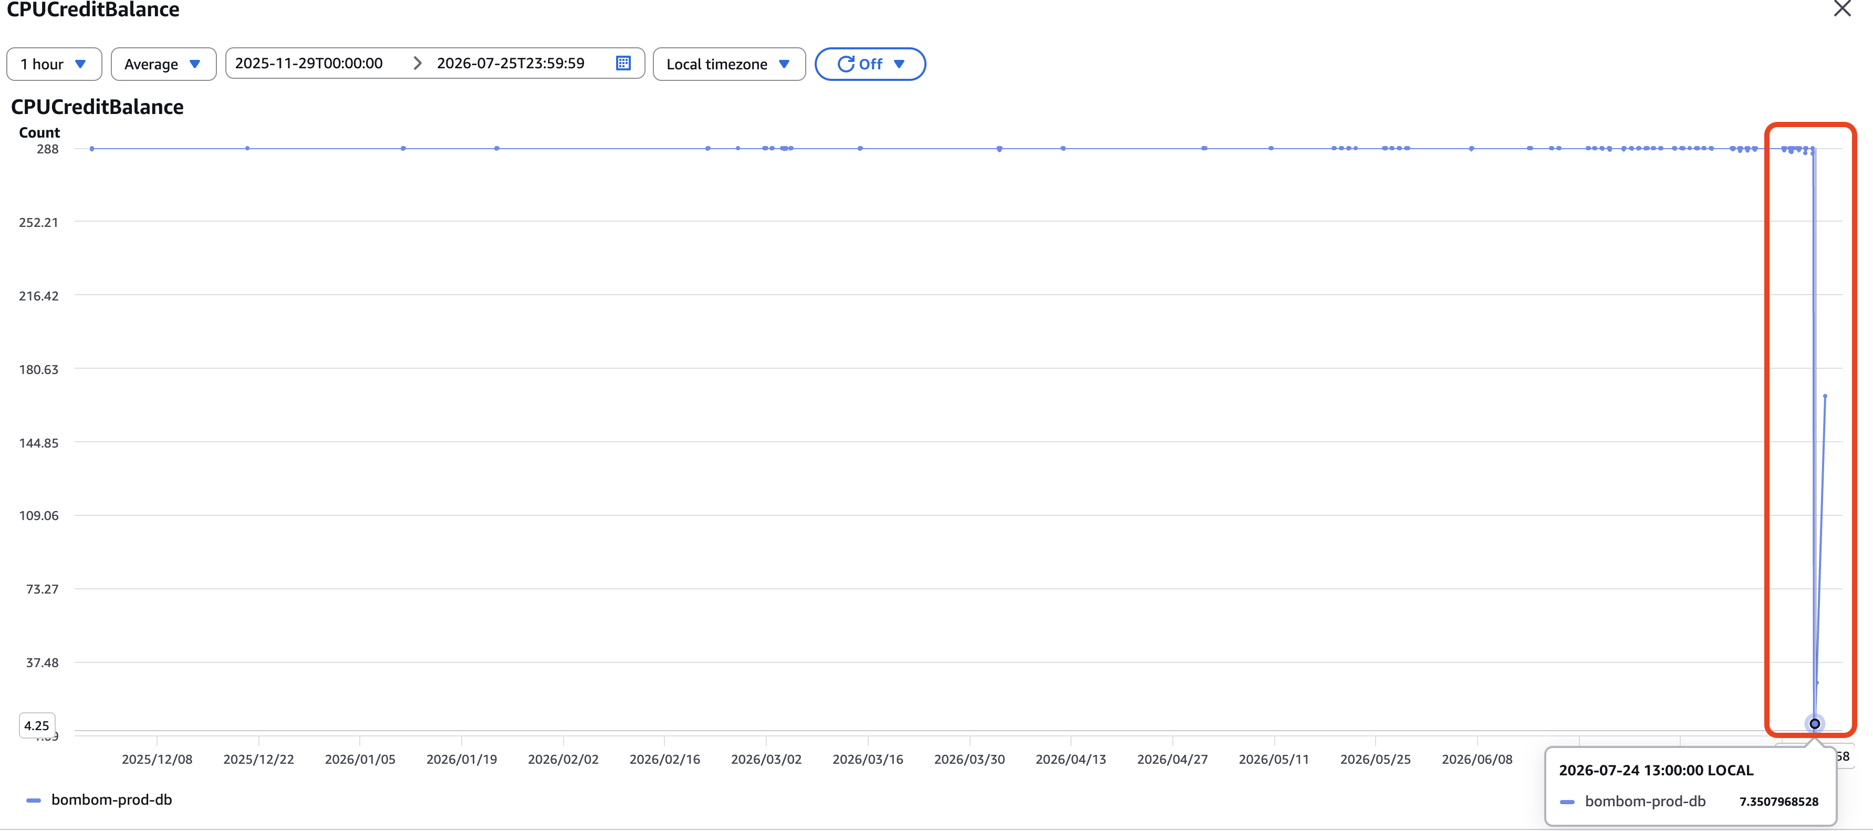Open the auto-refresh Off dropdown
This screenshot has width=1873, height=831.
point(870,64)
